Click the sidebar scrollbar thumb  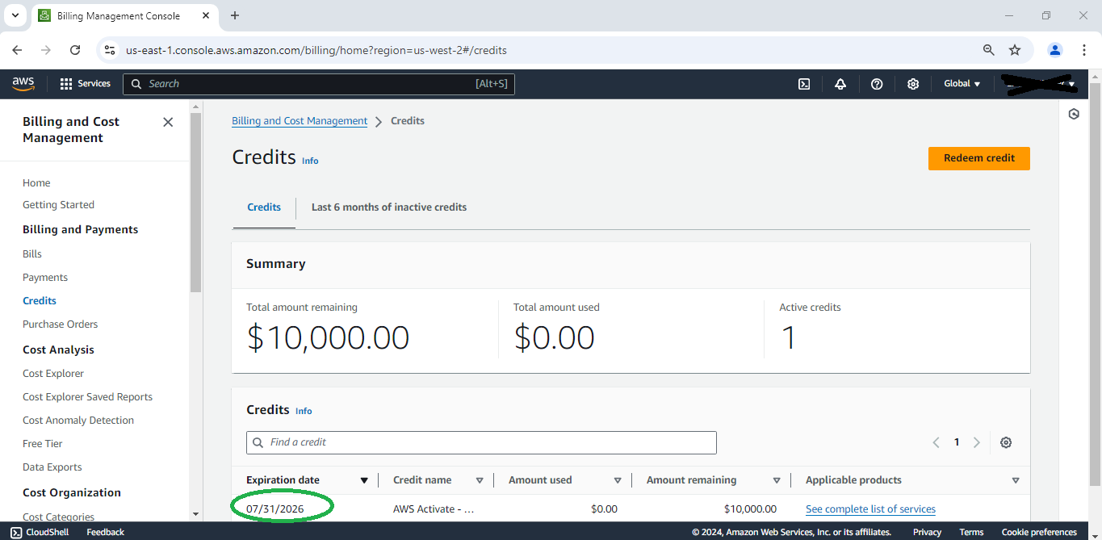196,202
